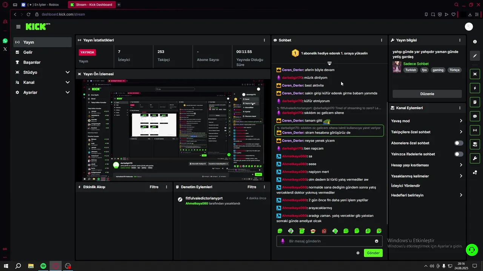Select Yayın in the sidebar

click(42, 42)
